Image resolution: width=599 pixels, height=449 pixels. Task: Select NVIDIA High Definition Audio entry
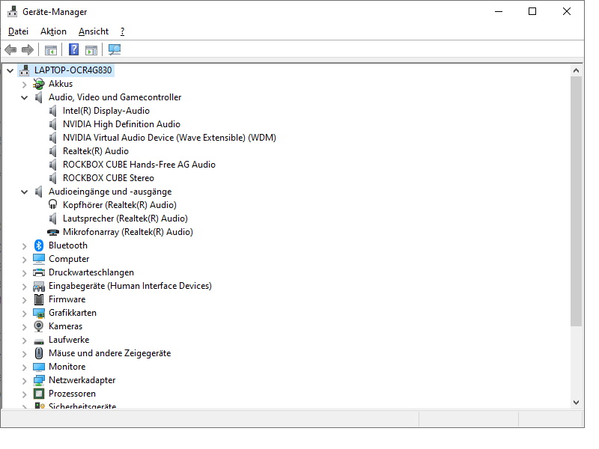pos(121,124)
